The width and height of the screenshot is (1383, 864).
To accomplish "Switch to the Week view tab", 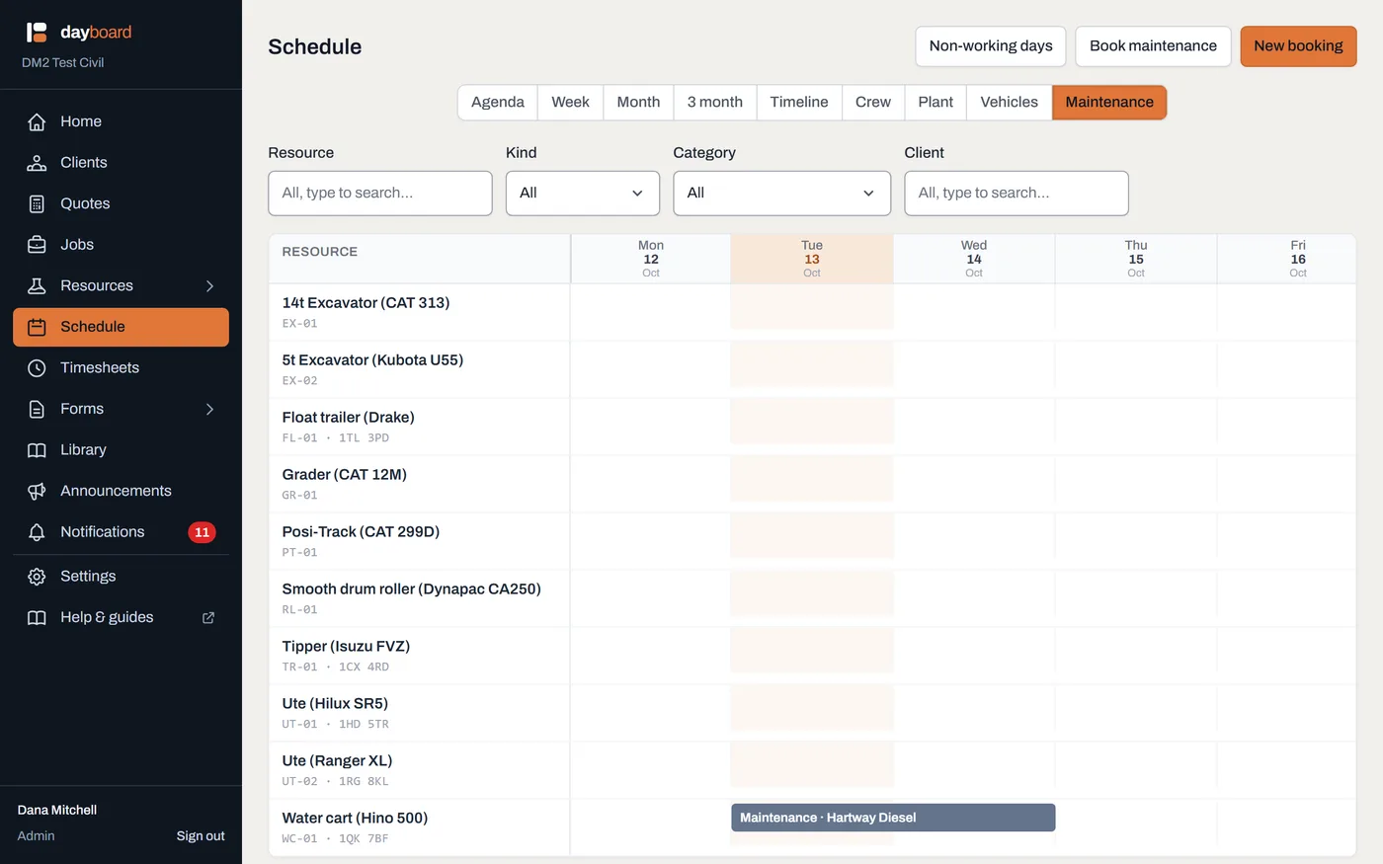I will coord(570,102).
